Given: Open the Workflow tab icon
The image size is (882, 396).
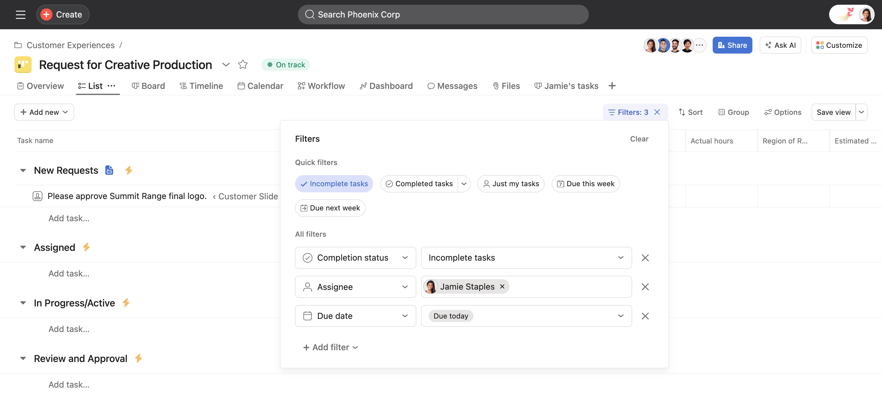Looking at the screenshot, I should (301, 86).
